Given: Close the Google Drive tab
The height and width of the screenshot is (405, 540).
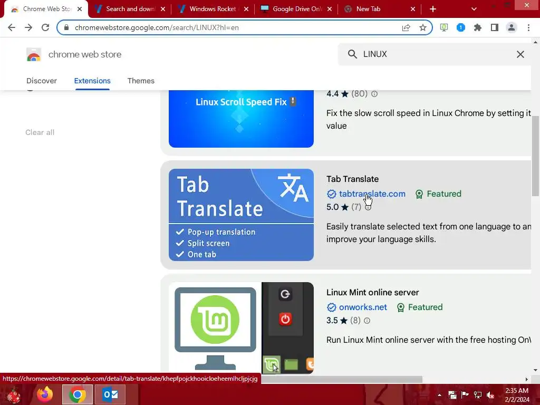Looking at the screenshot, I should (x=330, y=9).
